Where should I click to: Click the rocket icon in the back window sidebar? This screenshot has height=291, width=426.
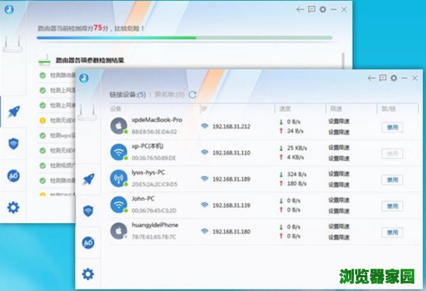[x=13, y=111]
